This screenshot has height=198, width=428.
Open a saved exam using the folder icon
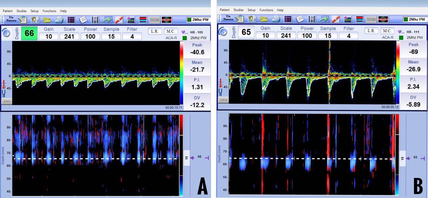pyautogui.click(x=47, y=19)
